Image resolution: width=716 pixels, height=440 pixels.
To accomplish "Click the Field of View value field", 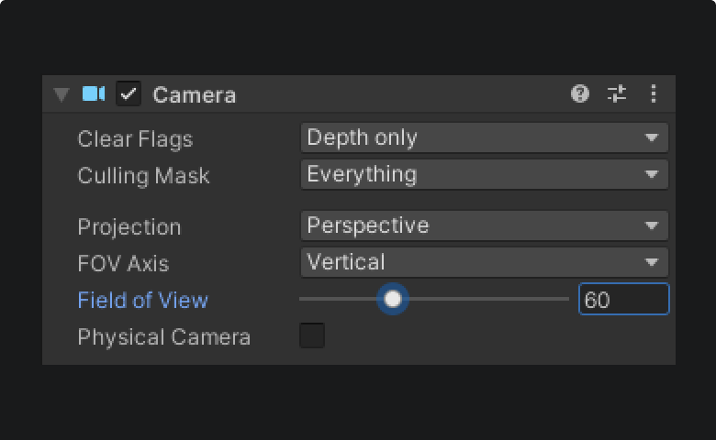I will (623, 300).
